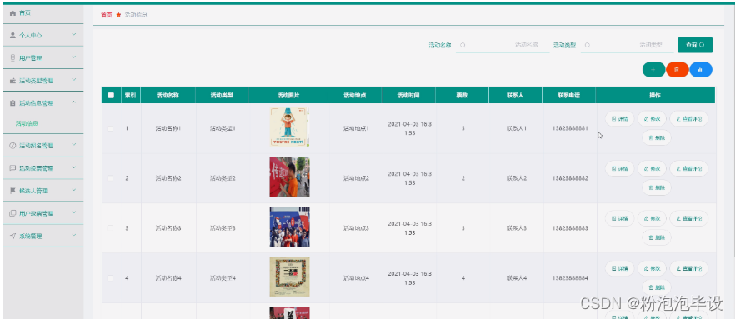
Task: Click 删除 for 活动名称4 row
Action: tap(657, 287)
